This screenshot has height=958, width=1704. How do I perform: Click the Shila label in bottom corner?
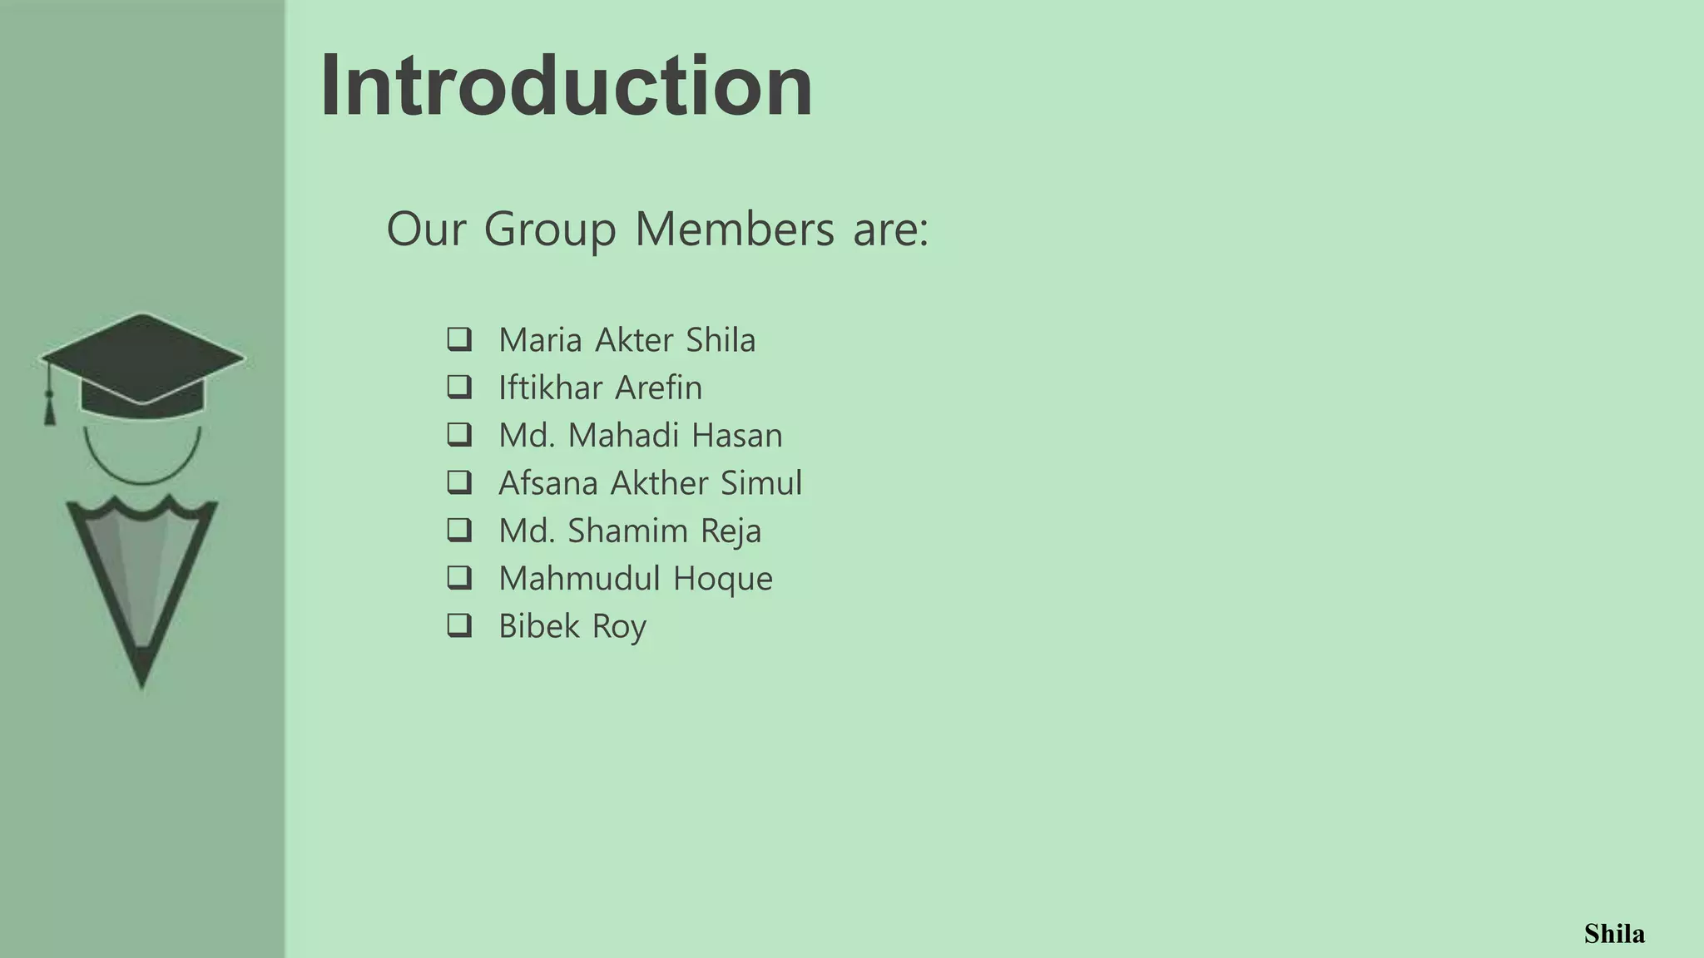pyautogui.click(x=1614, y=934)
